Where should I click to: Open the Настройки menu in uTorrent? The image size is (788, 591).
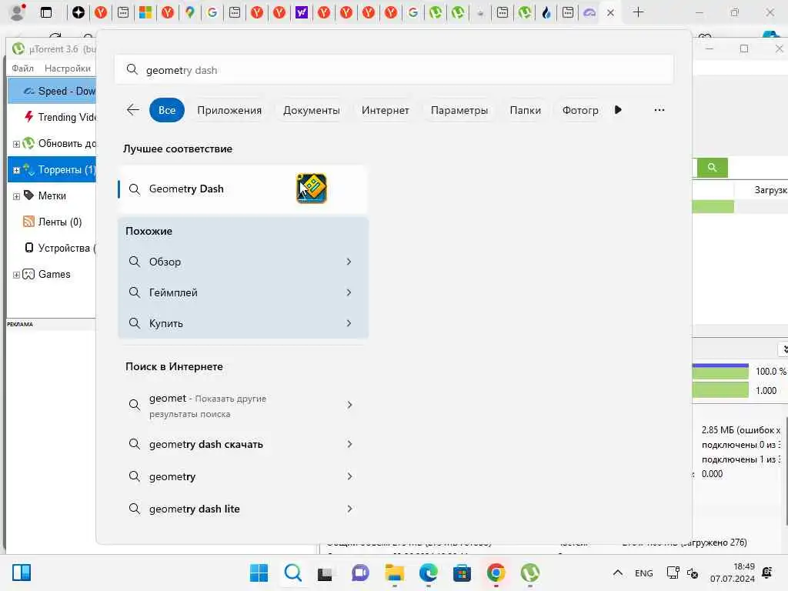point(68,68)
